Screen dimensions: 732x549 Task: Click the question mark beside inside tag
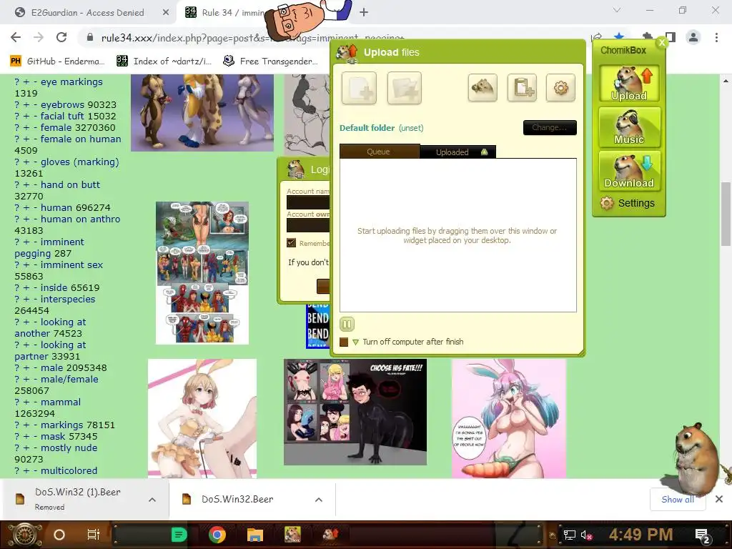[17, 287]
